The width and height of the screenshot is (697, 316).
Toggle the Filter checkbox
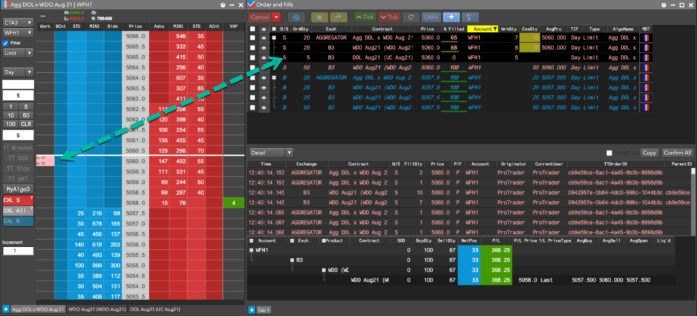click(7, 42)
